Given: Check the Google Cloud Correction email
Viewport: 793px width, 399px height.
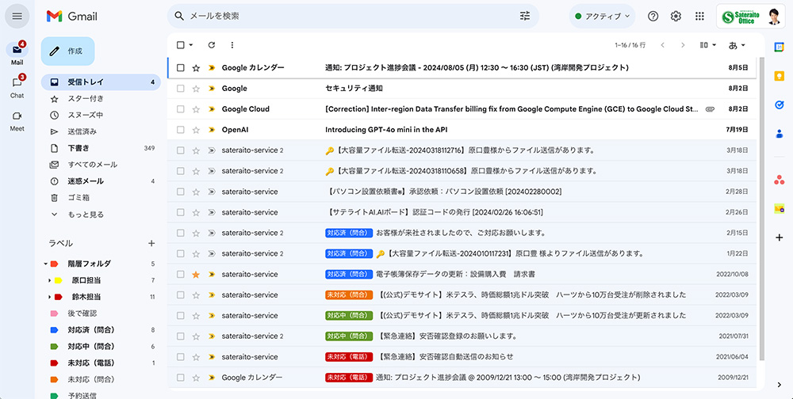Looking at the screenshot, I should tap(181, 109).
